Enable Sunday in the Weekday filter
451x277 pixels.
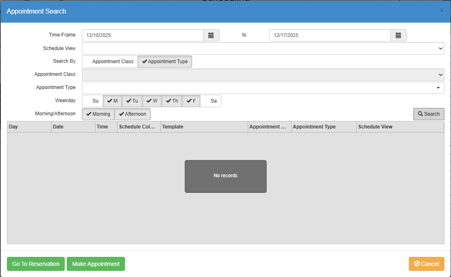93,101
